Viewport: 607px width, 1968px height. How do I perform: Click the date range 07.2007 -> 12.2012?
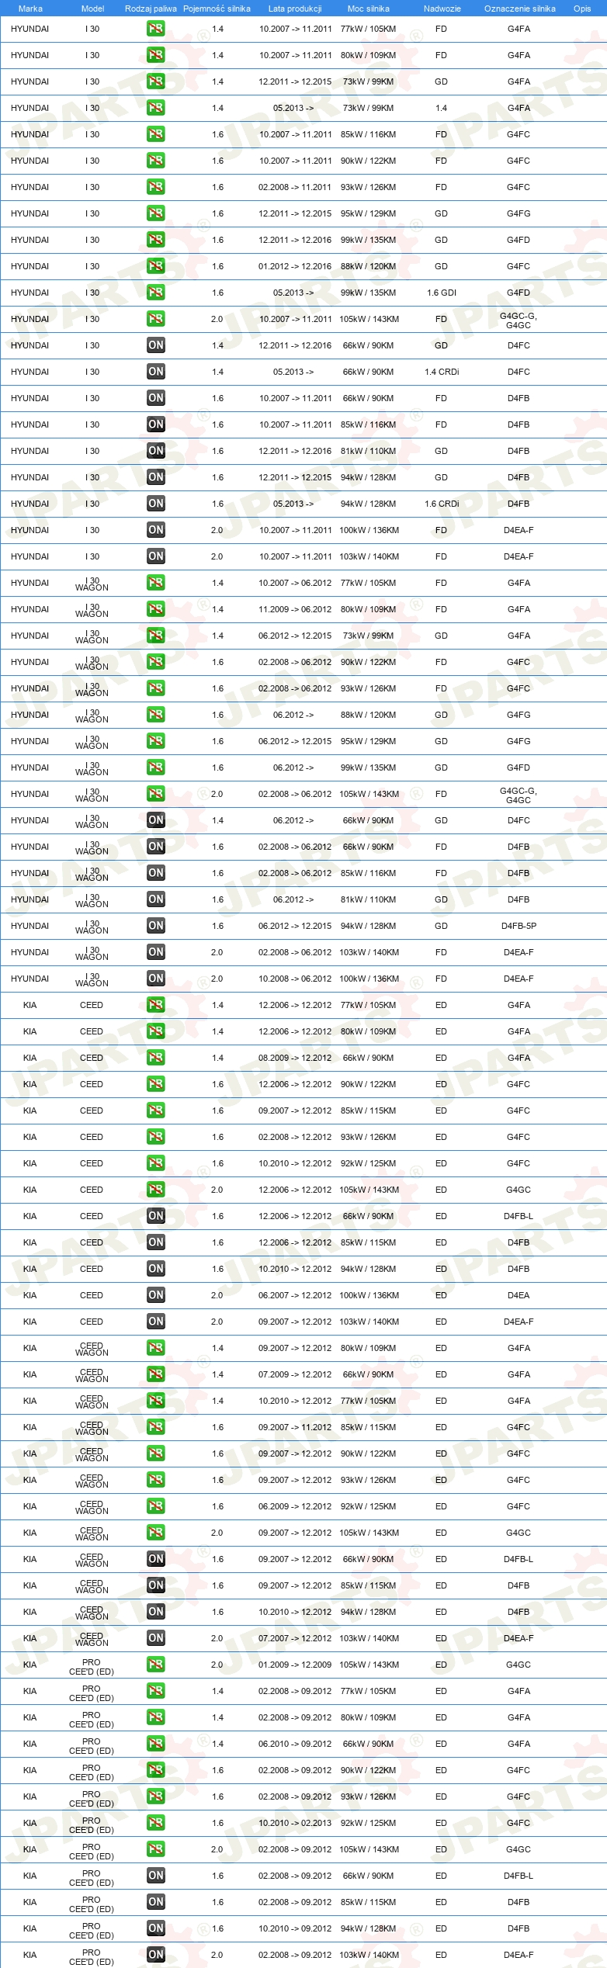(295, 1638)
